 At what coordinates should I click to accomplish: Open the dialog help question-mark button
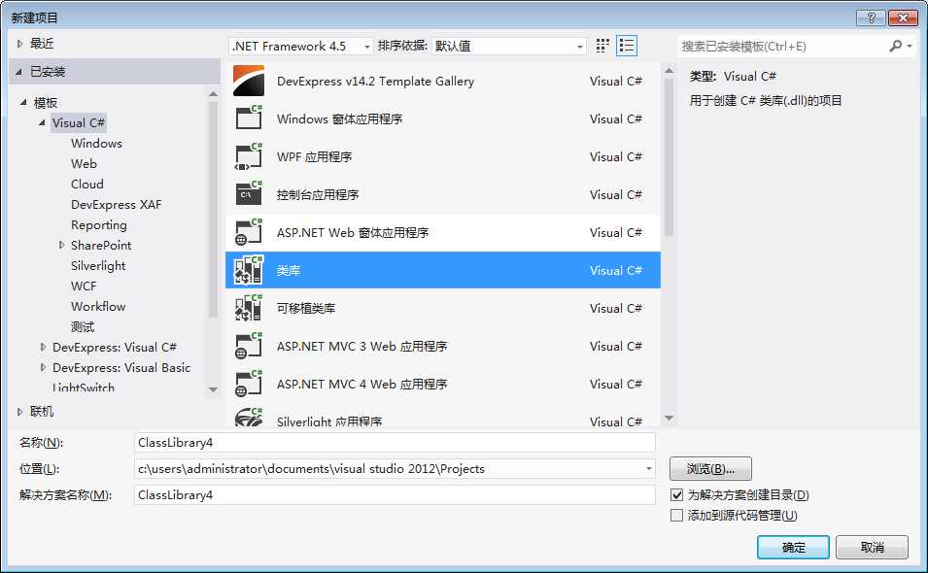point(871,17)
